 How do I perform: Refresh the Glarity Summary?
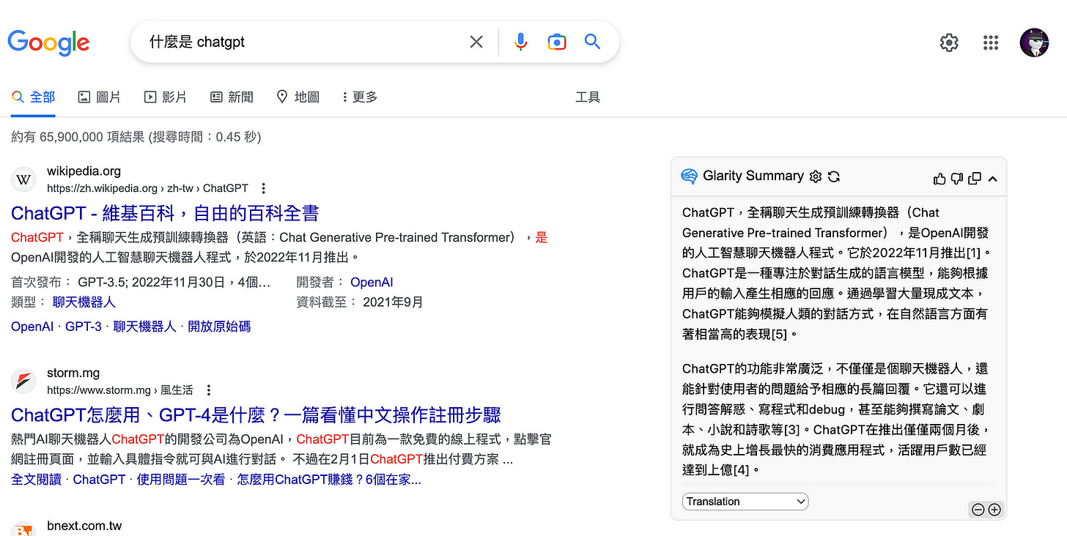click(x=834, y=176)
